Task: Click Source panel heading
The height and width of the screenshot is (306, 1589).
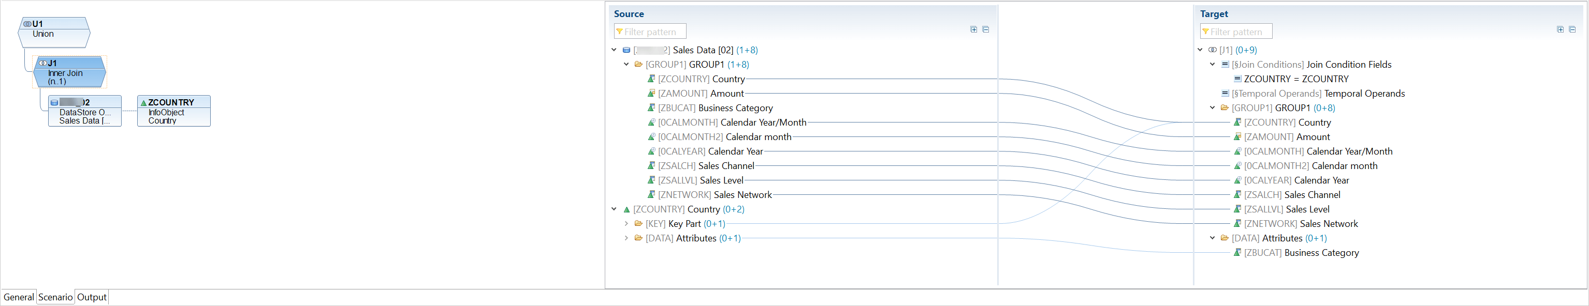Action: tap(629, 13)
